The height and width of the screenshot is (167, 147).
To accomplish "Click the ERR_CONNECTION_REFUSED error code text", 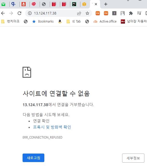I will pyautogui.click(x=43, y=137).
